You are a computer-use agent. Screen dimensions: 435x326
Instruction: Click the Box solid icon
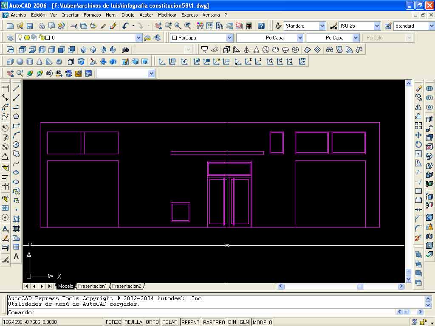tap(10, 61)
